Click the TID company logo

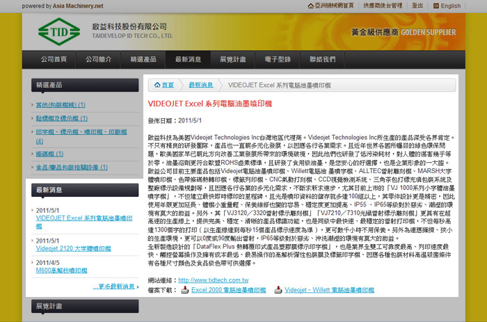click(59, 32)
